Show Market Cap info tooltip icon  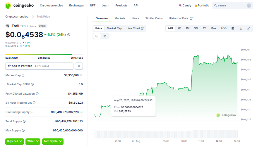(23, 75)
